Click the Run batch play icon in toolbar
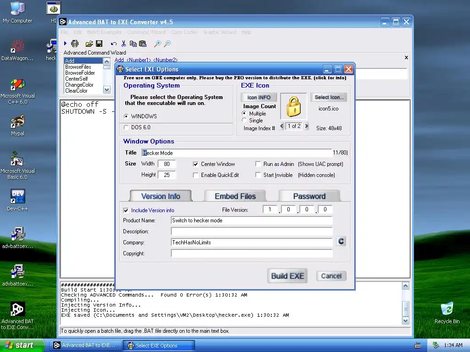Viewport: 470px width, 352px height. click(65, 44)
